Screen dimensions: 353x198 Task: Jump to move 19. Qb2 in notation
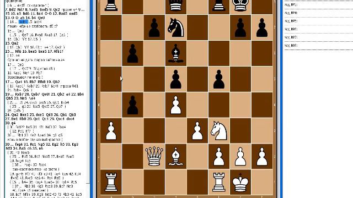tap(53, 82)
